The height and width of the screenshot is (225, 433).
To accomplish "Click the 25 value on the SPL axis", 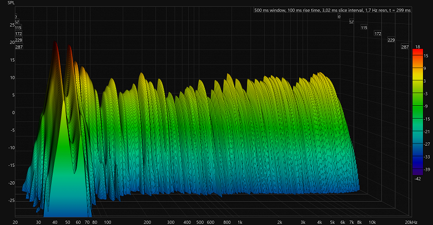I will (12, 25).
